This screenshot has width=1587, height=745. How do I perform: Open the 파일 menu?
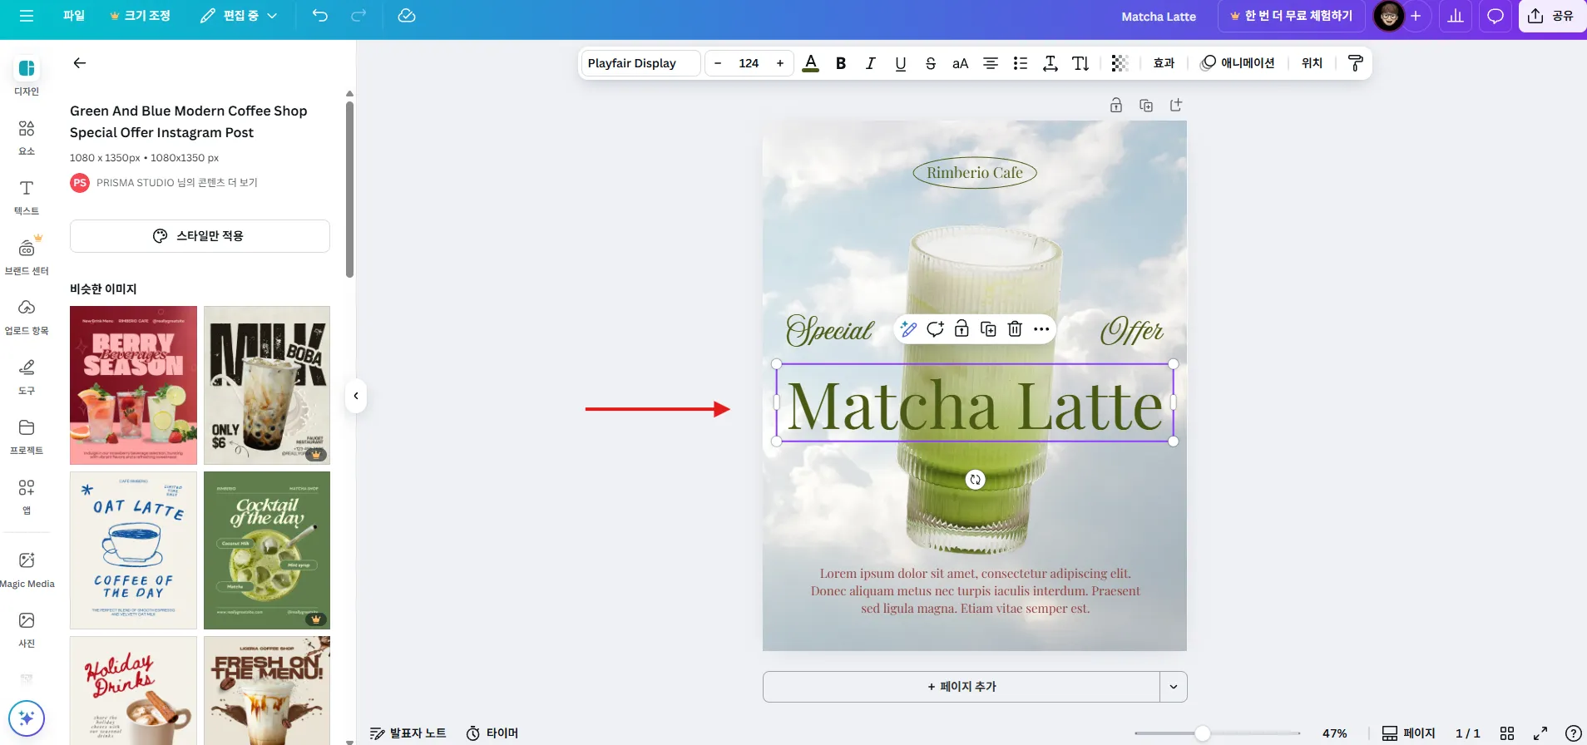point(74,16)
